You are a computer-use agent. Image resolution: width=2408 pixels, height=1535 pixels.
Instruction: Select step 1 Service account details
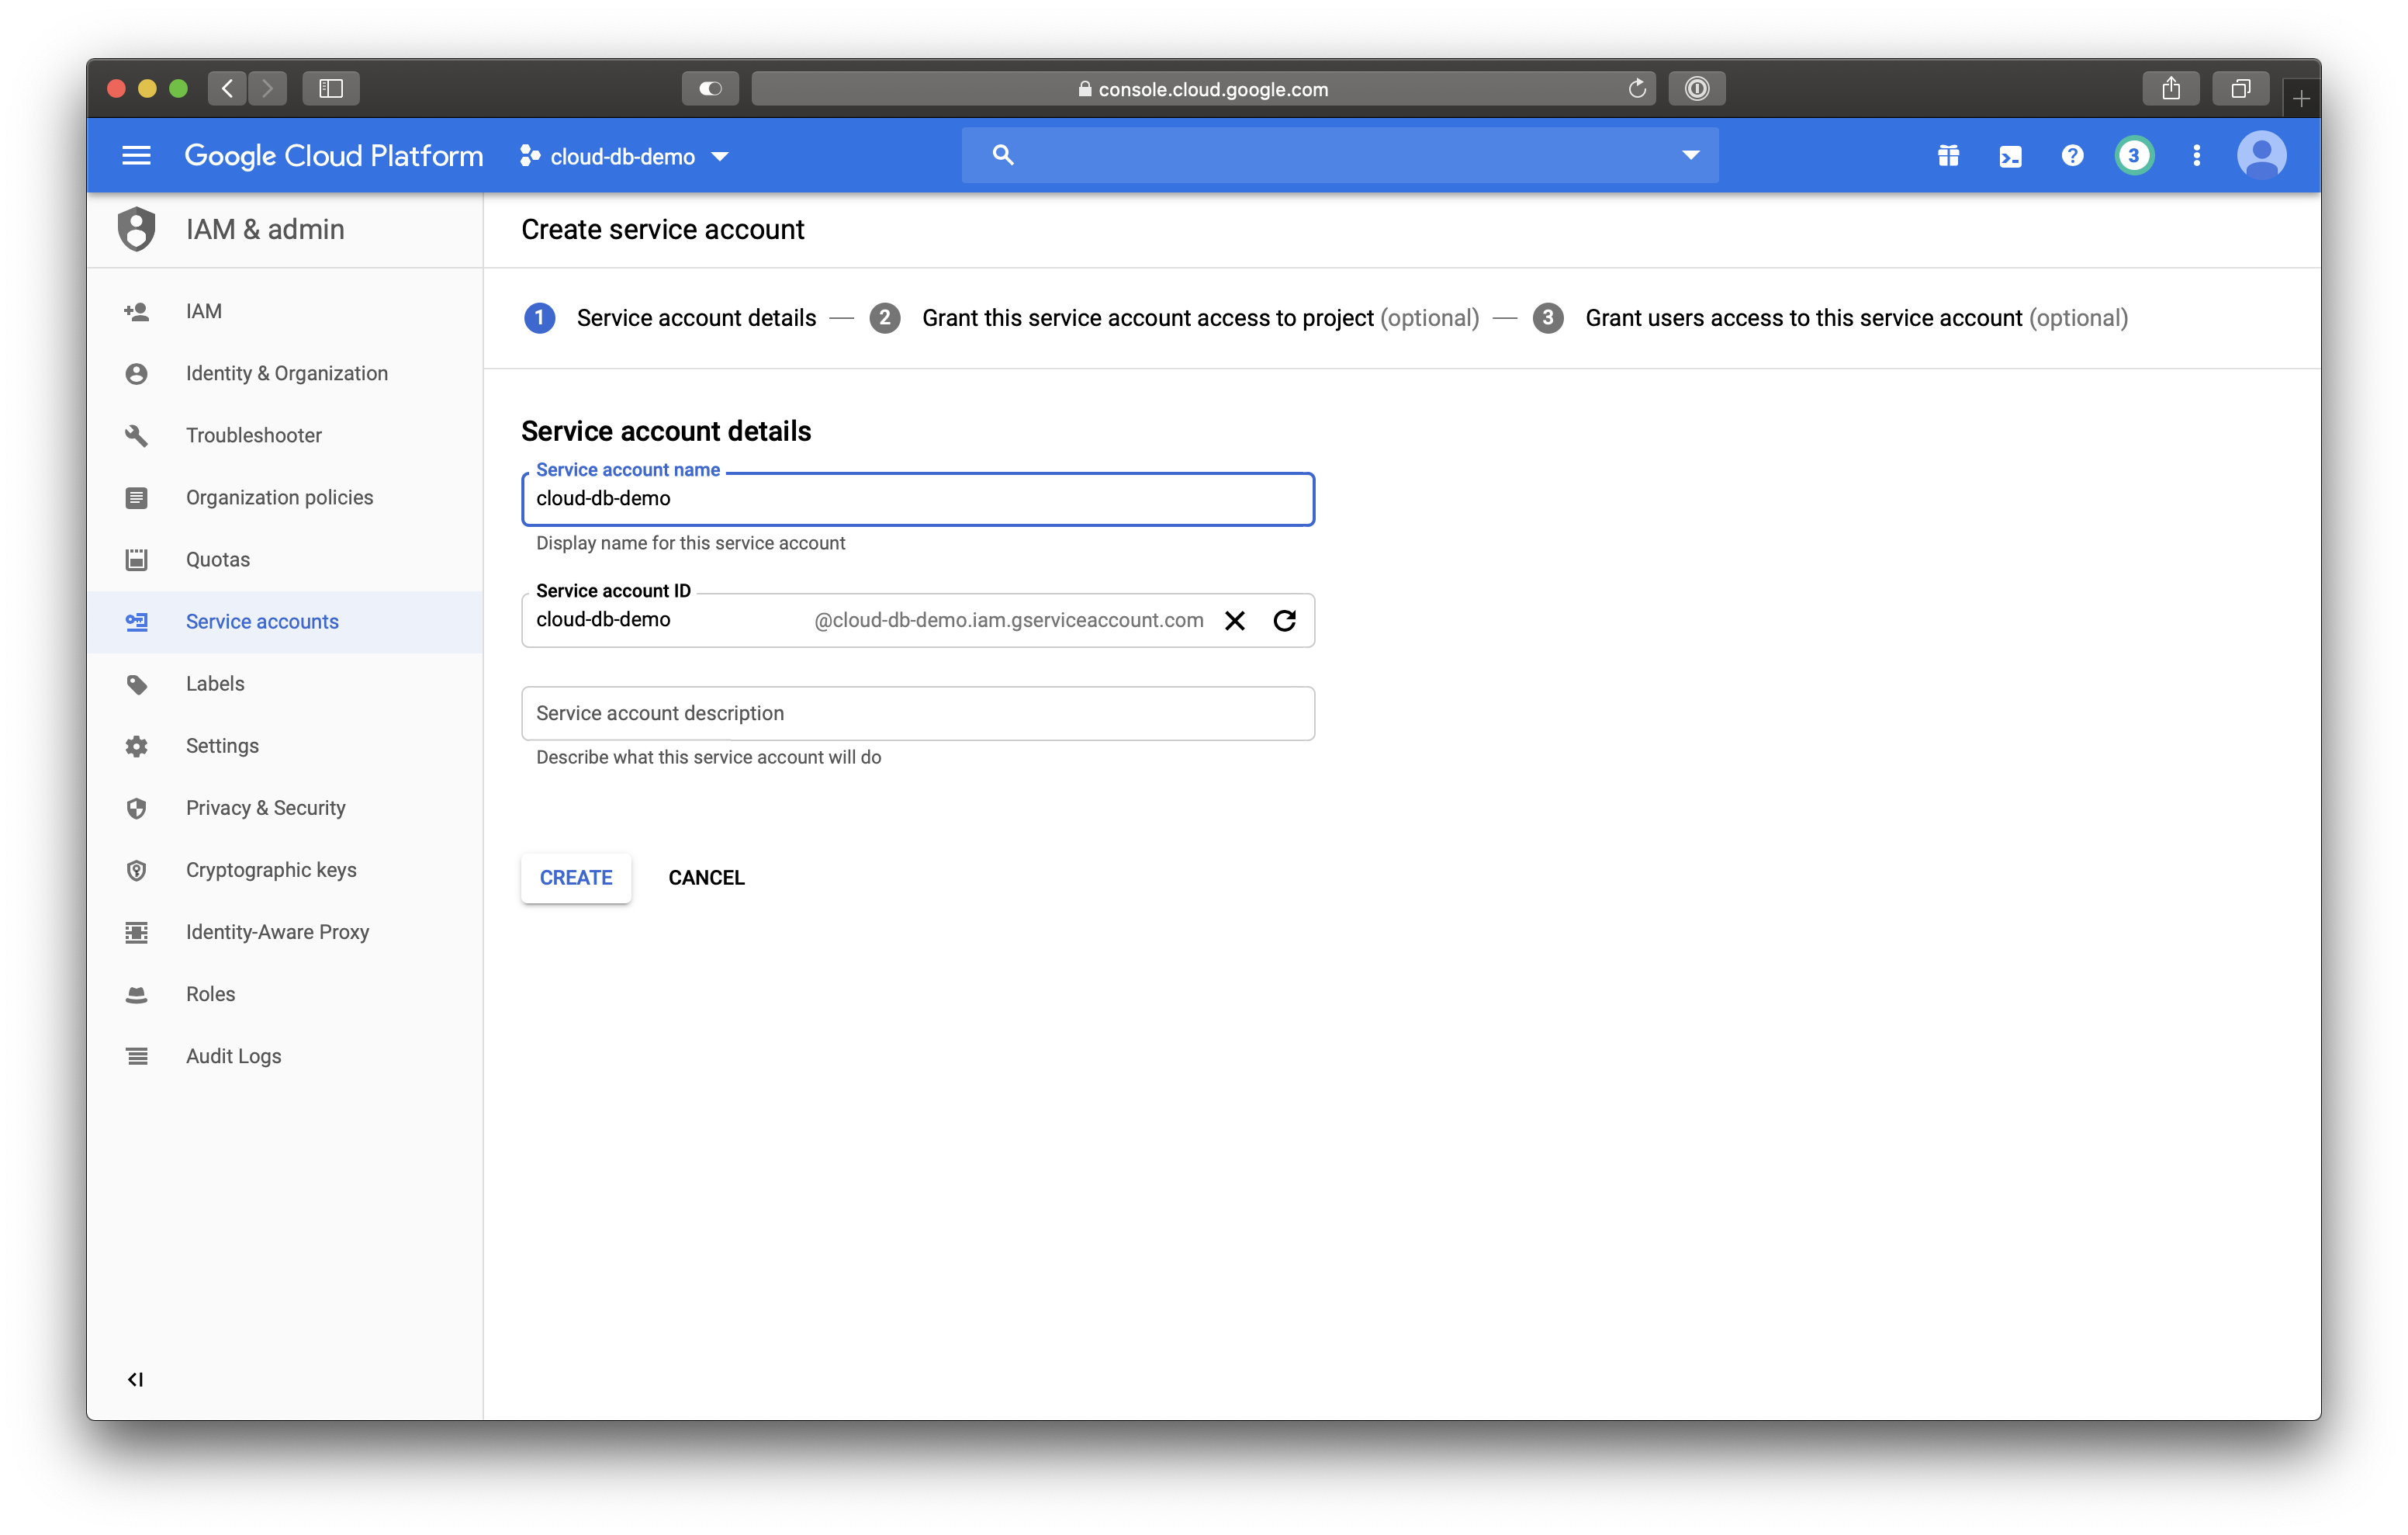click(670, 318)
